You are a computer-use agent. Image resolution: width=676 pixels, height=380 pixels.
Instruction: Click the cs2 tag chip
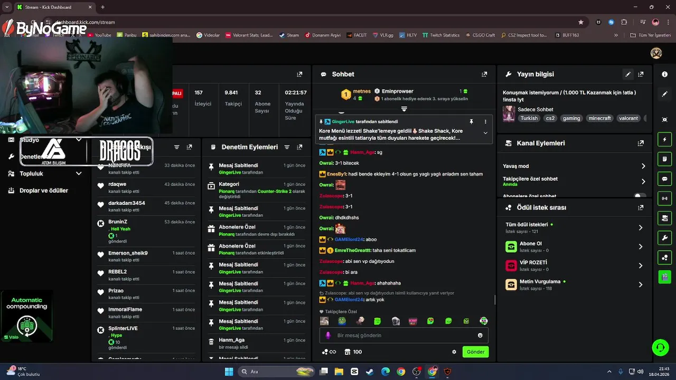coord(550,118)
